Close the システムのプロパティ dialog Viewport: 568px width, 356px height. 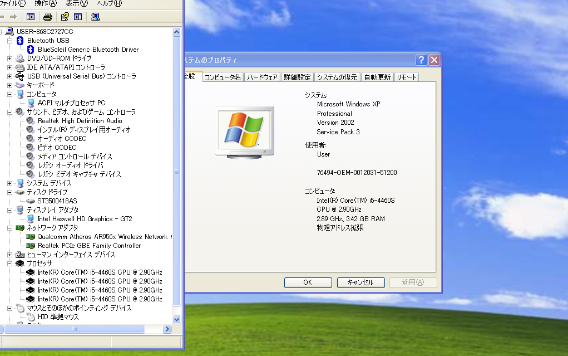[x=434, y=60]
